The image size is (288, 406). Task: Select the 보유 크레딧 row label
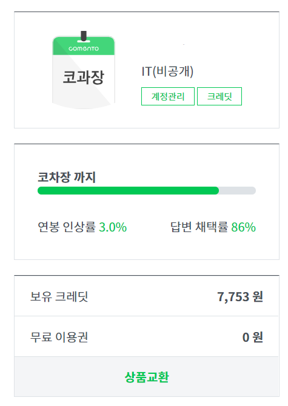(x=59, y=296)
